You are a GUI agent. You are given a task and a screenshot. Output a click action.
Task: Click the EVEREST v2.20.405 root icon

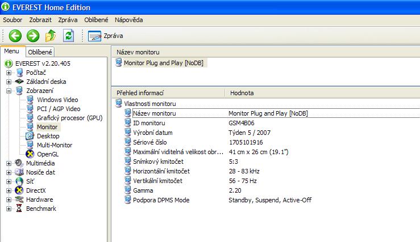(x=9, y=63)
